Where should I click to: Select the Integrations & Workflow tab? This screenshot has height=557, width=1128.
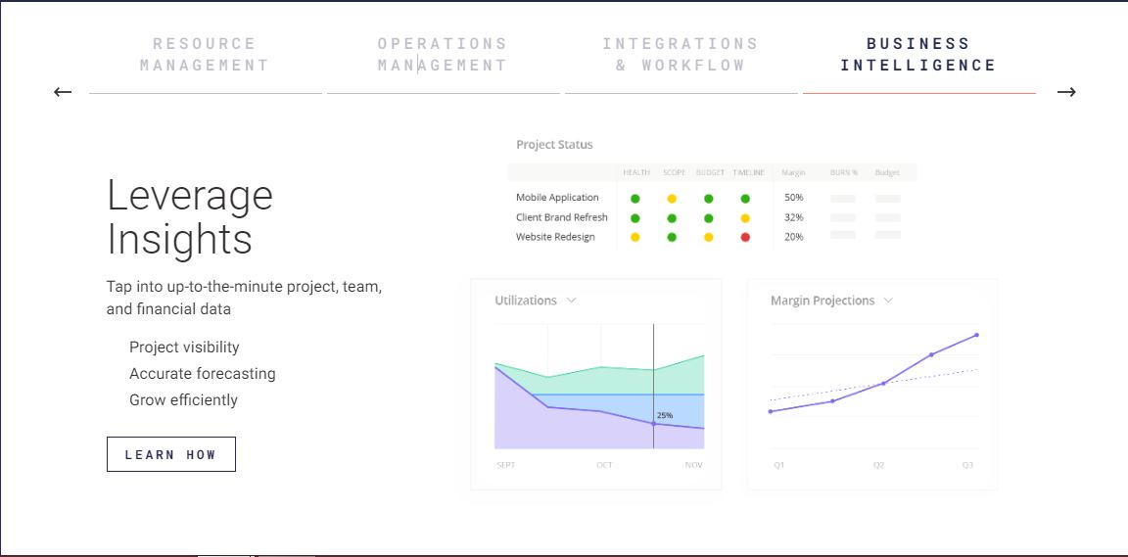tap(681, 55)
